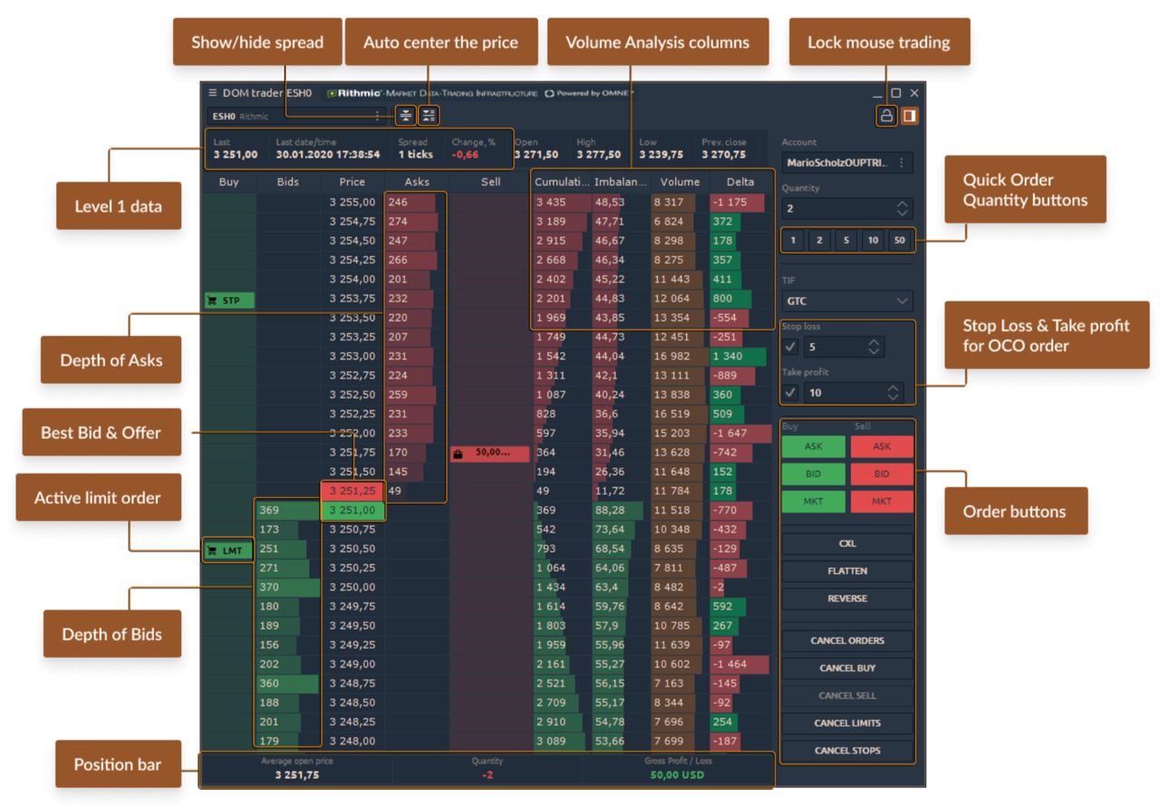Click the LMT limit order marker
1160x806 pixels.
tap(227, 549)
